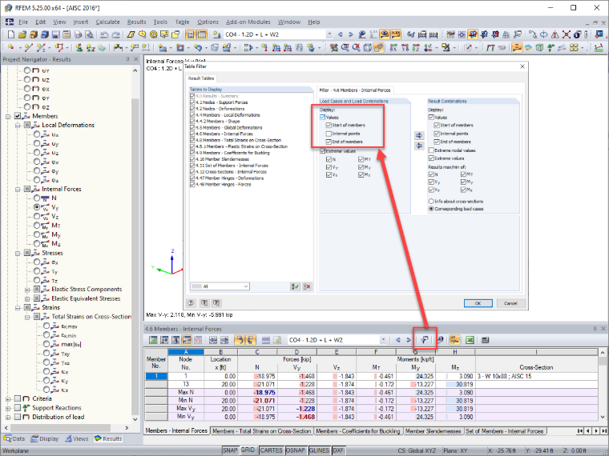Screen dimensions: 609x456
Task: Click the Open folder icon in toolbar
Action: (22, 34)
